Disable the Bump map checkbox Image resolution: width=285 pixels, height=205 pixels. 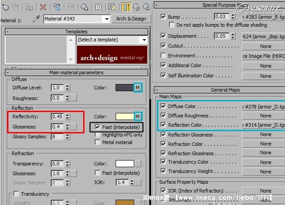[x=163, y=17]
